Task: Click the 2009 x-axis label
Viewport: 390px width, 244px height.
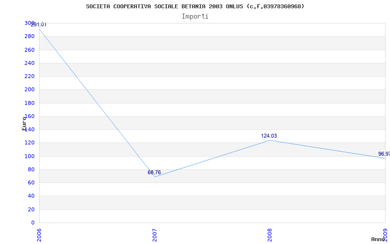Action: point(385,236)
